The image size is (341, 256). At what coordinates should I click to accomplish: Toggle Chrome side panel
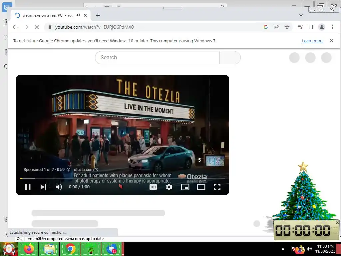(311, 27)
